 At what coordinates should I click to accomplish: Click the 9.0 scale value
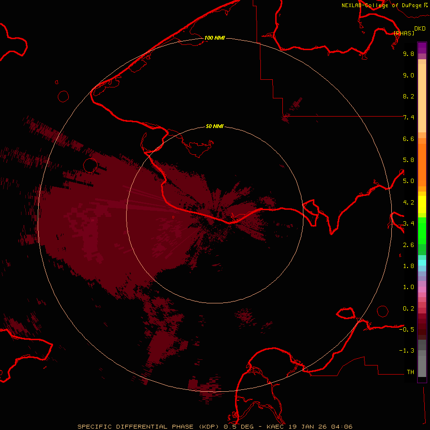(408, 75)
